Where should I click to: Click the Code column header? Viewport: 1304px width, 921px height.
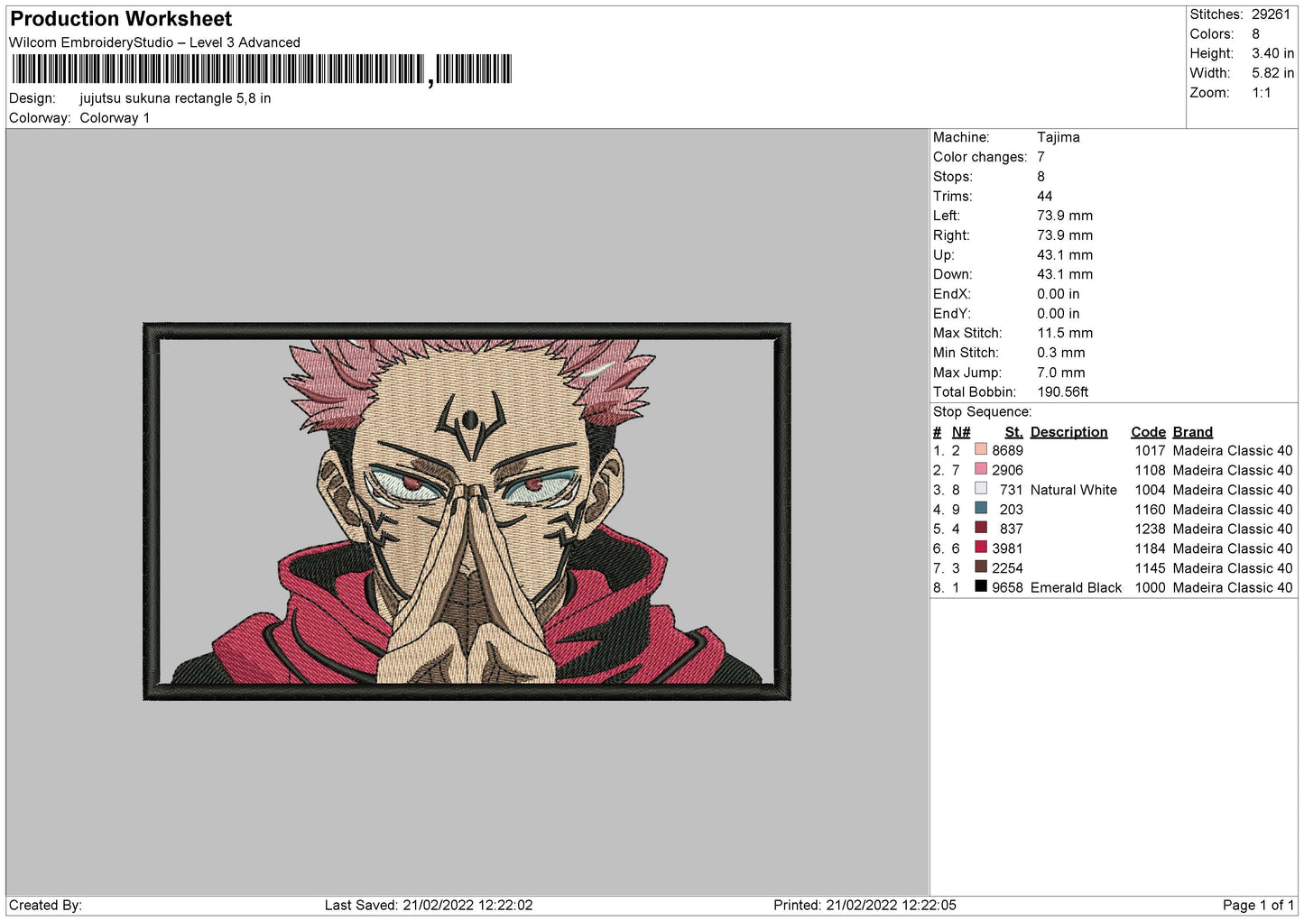pos(1148,432)
